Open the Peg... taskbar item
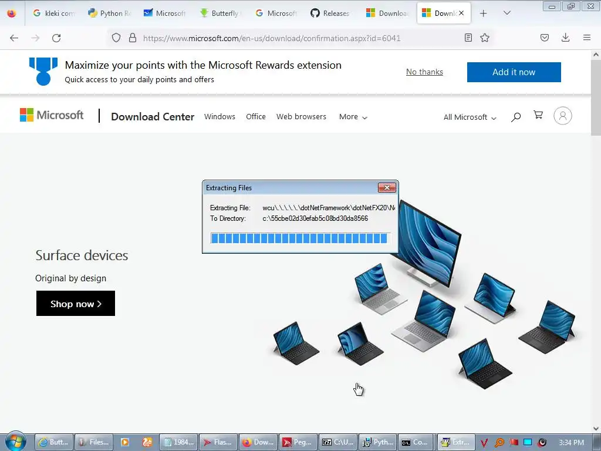 click(298, 442)
